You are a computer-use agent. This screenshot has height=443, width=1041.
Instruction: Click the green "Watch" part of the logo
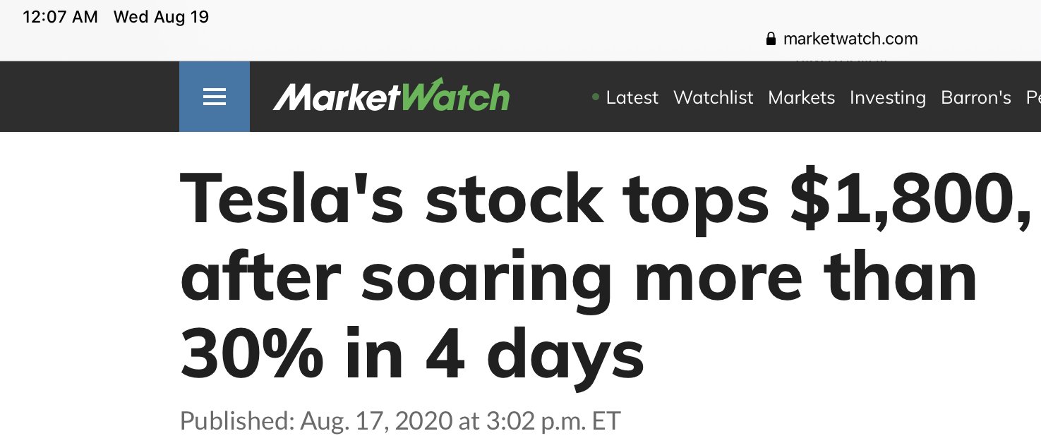click(455, 97)
